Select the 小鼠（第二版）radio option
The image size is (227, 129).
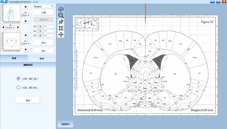point(19,78)
